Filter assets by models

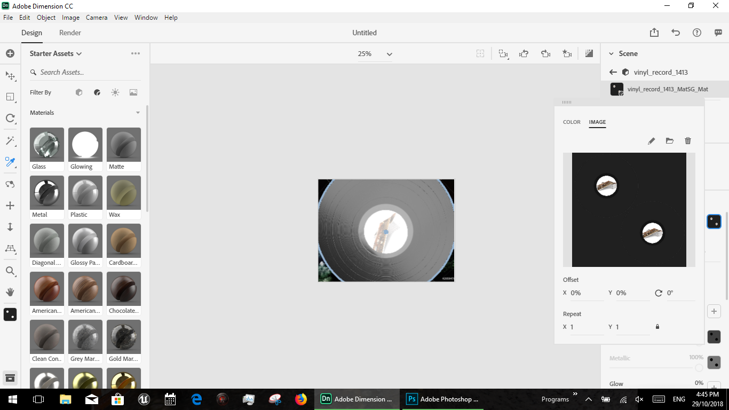click(79, 92)
